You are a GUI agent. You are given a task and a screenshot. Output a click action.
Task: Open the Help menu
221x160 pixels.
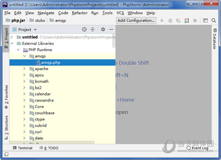tap(151, 13)
